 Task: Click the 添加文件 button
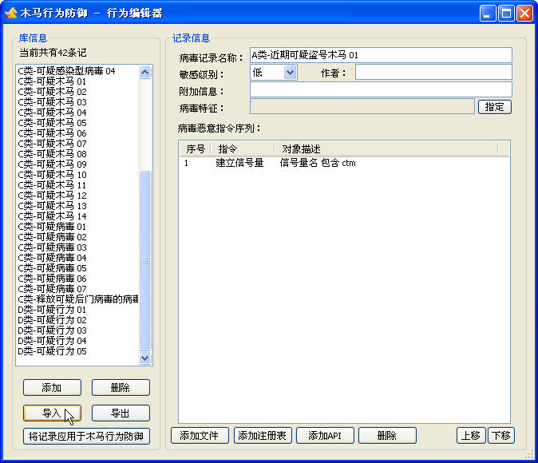tap(200, 436)
